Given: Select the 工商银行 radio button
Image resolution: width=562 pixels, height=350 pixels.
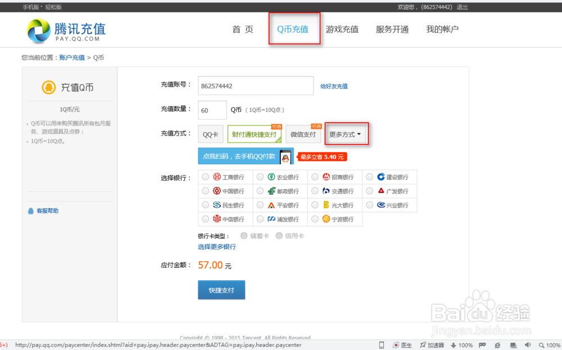Looking at the screenshot, I should [x=205, y=177].
